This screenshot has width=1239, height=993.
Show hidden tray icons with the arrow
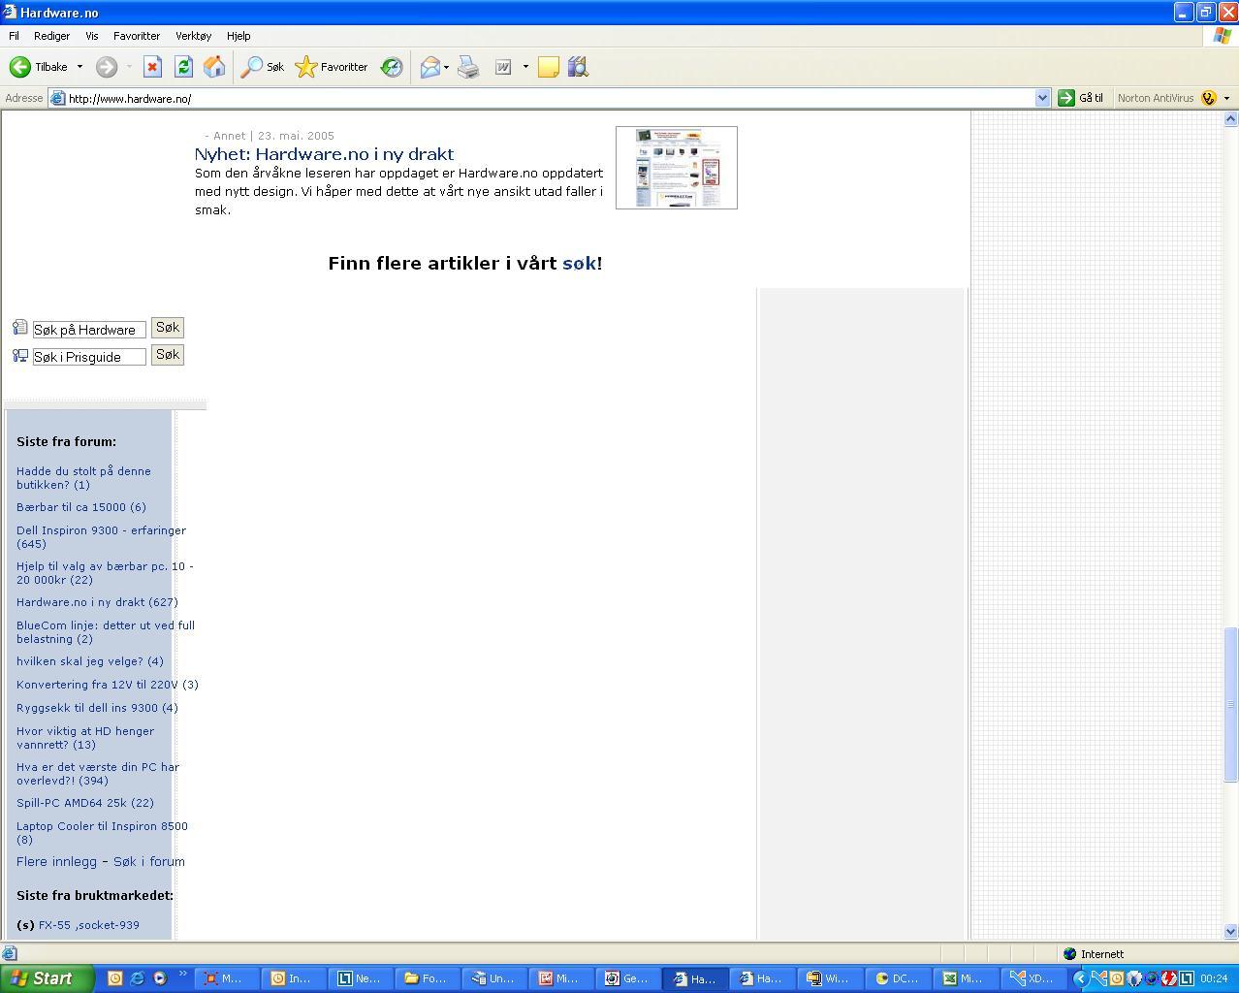click(x=1080, y=978)
